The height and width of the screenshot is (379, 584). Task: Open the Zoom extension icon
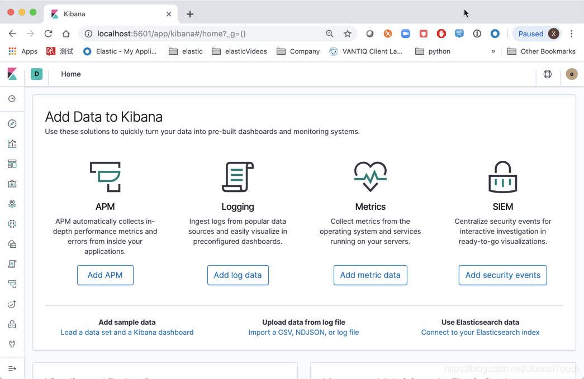[x=406, y=34]
